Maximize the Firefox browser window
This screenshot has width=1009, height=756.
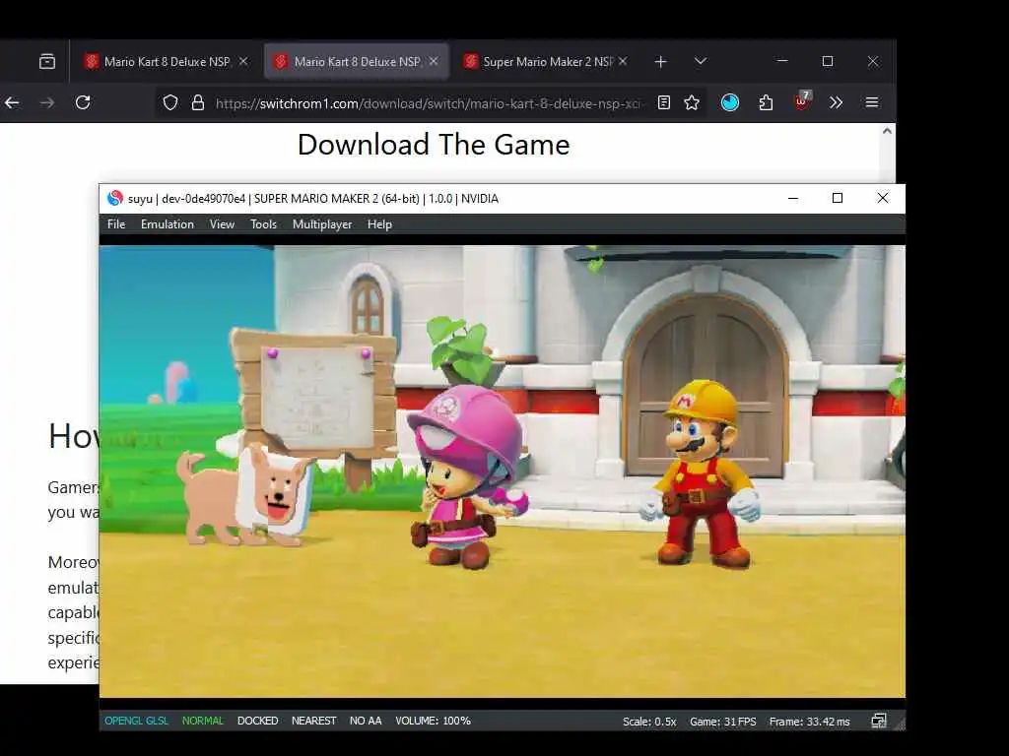click(x=828, y=61)
